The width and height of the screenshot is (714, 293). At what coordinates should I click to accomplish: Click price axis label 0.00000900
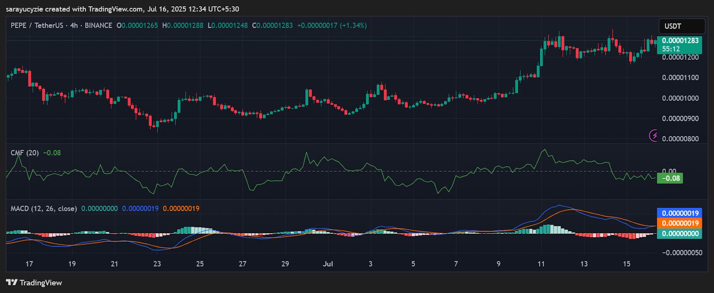680,119
